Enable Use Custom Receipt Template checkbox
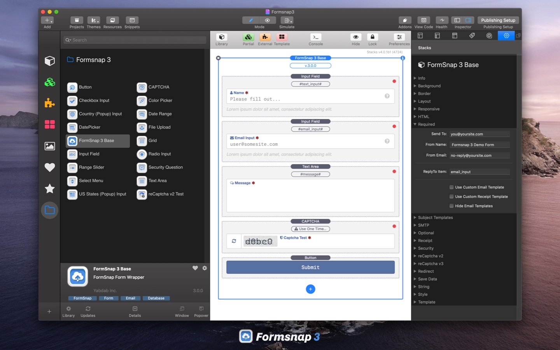560x350 pixels. 451,196
